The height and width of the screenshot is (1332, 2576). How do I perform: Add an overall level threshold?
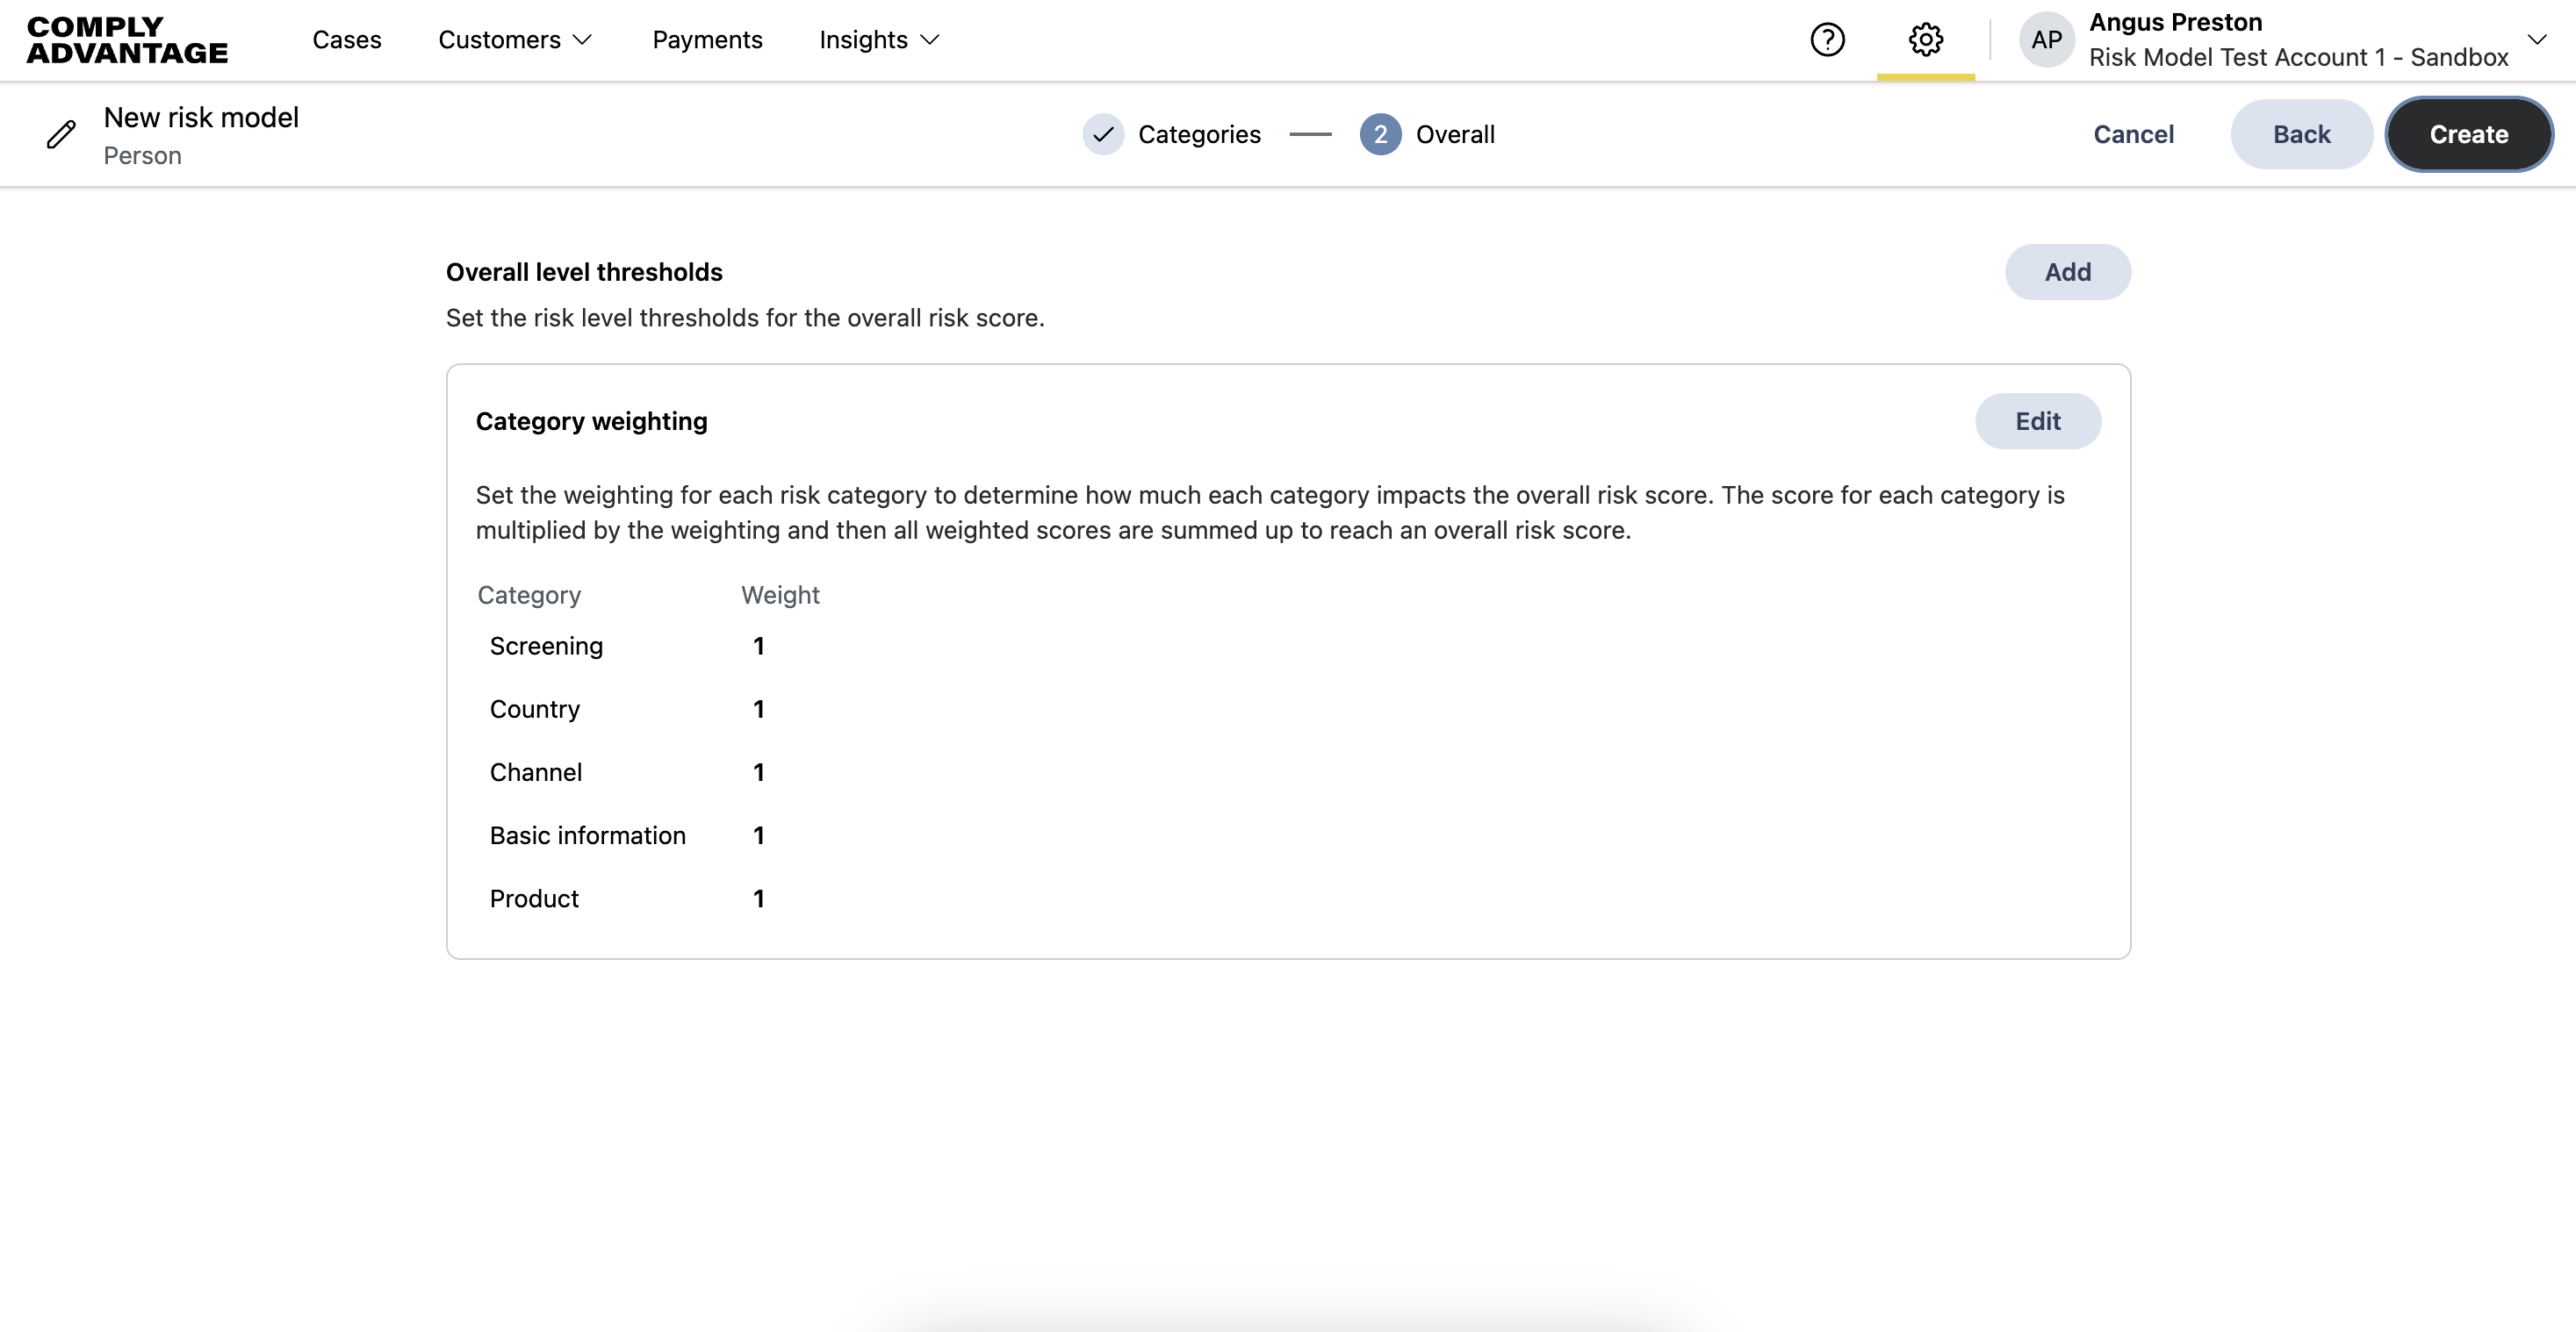coord(2067,272)
